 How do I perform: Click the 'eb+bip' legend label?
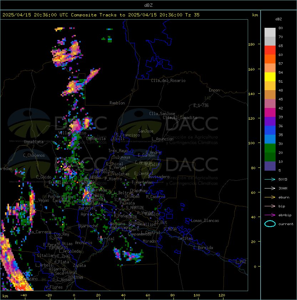[285, 215]
